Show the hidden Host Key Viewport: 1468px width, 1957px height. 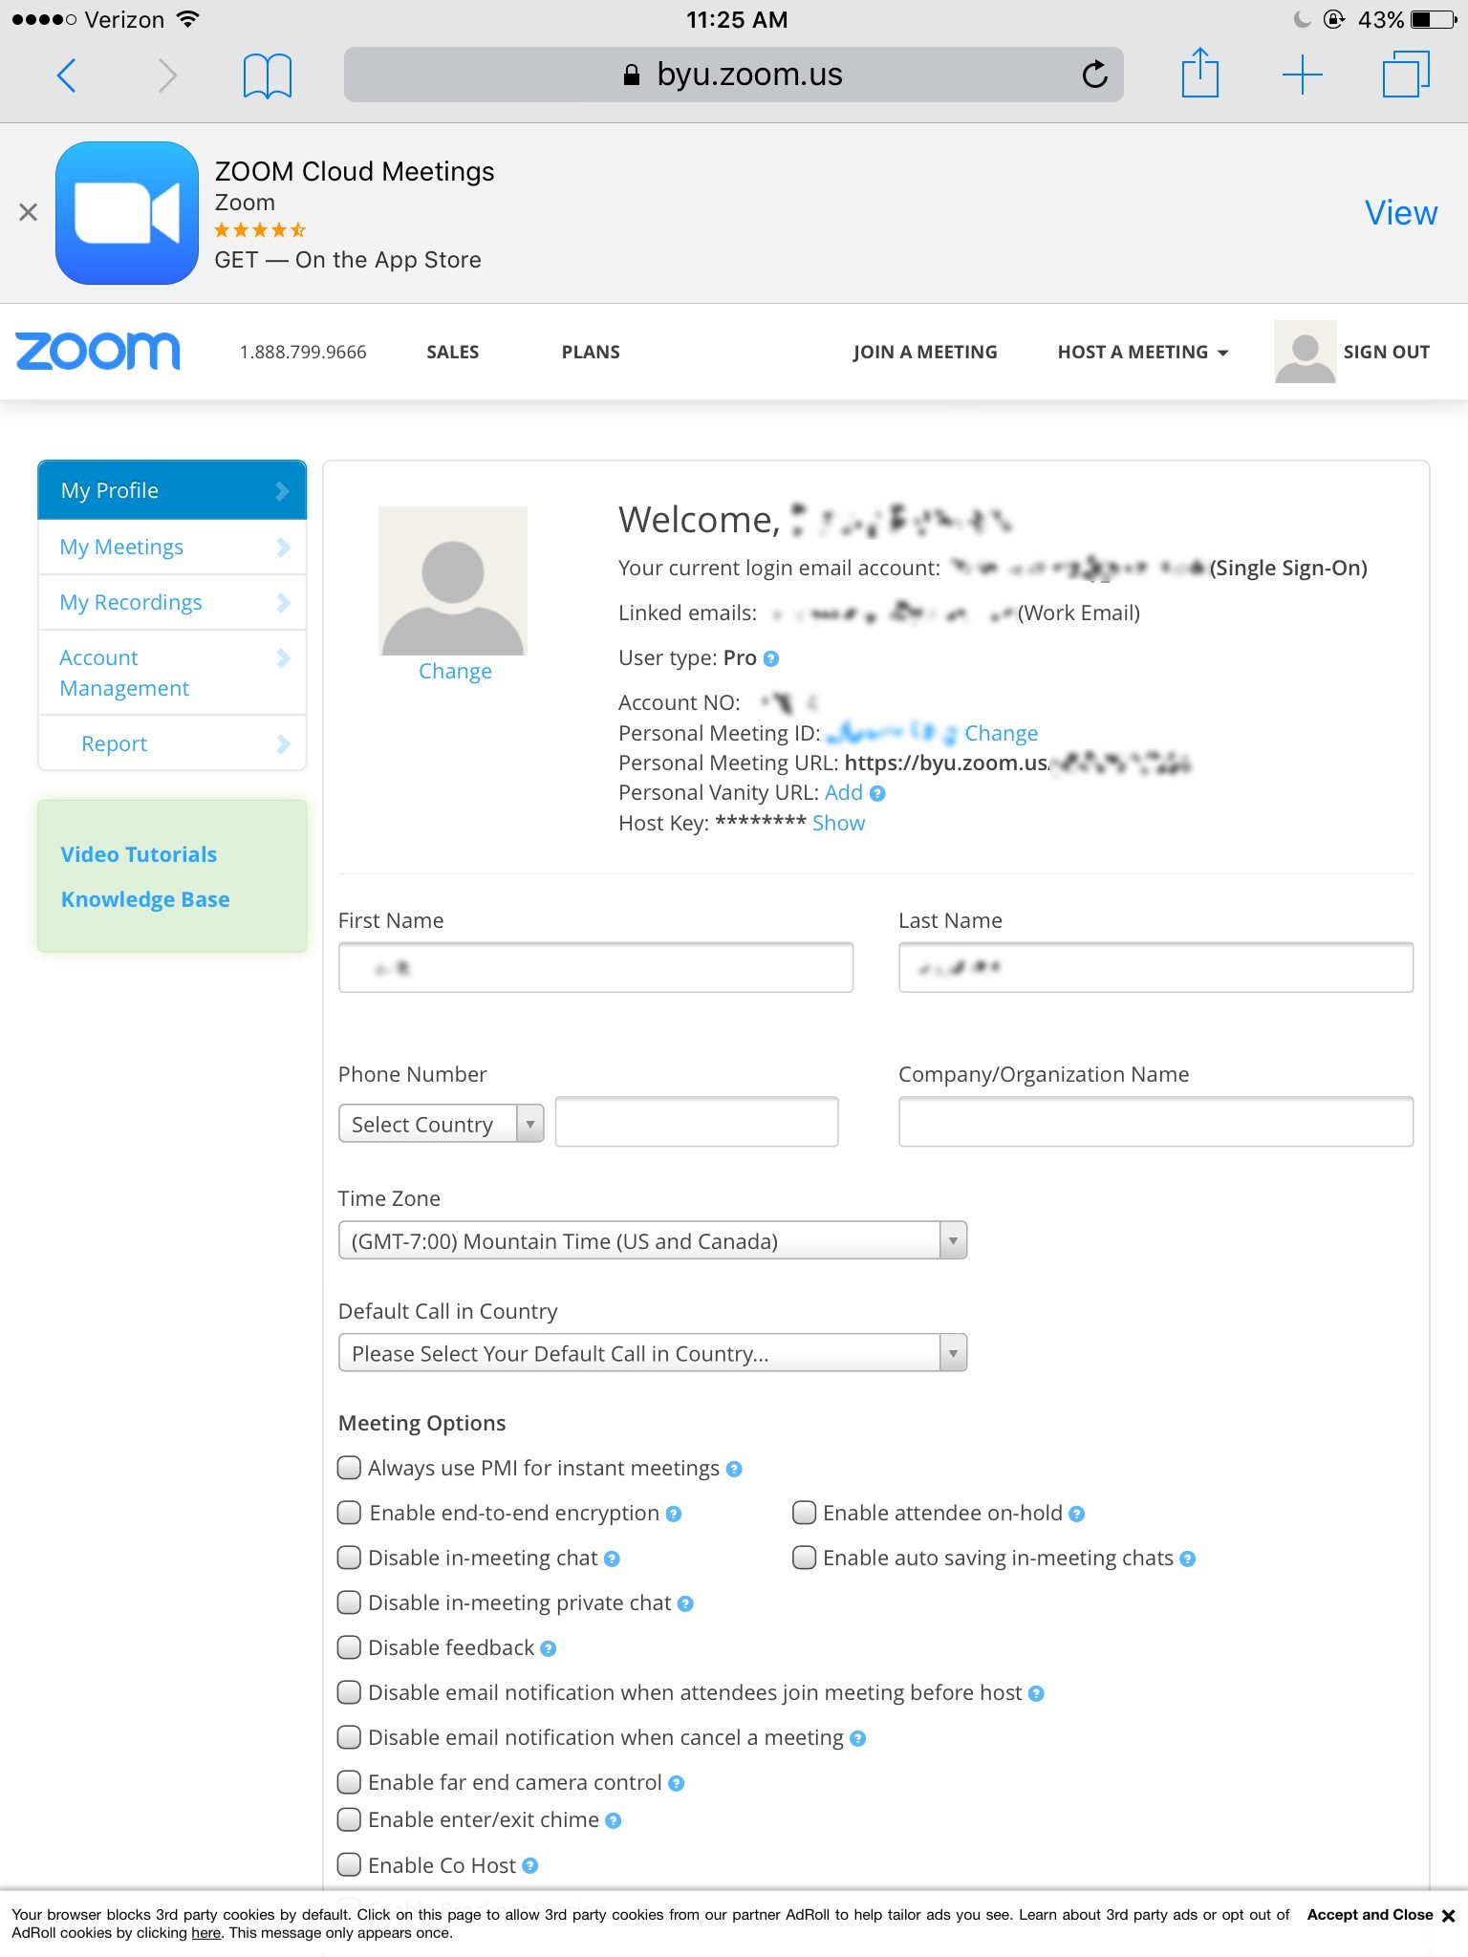(x=838, y=823)
